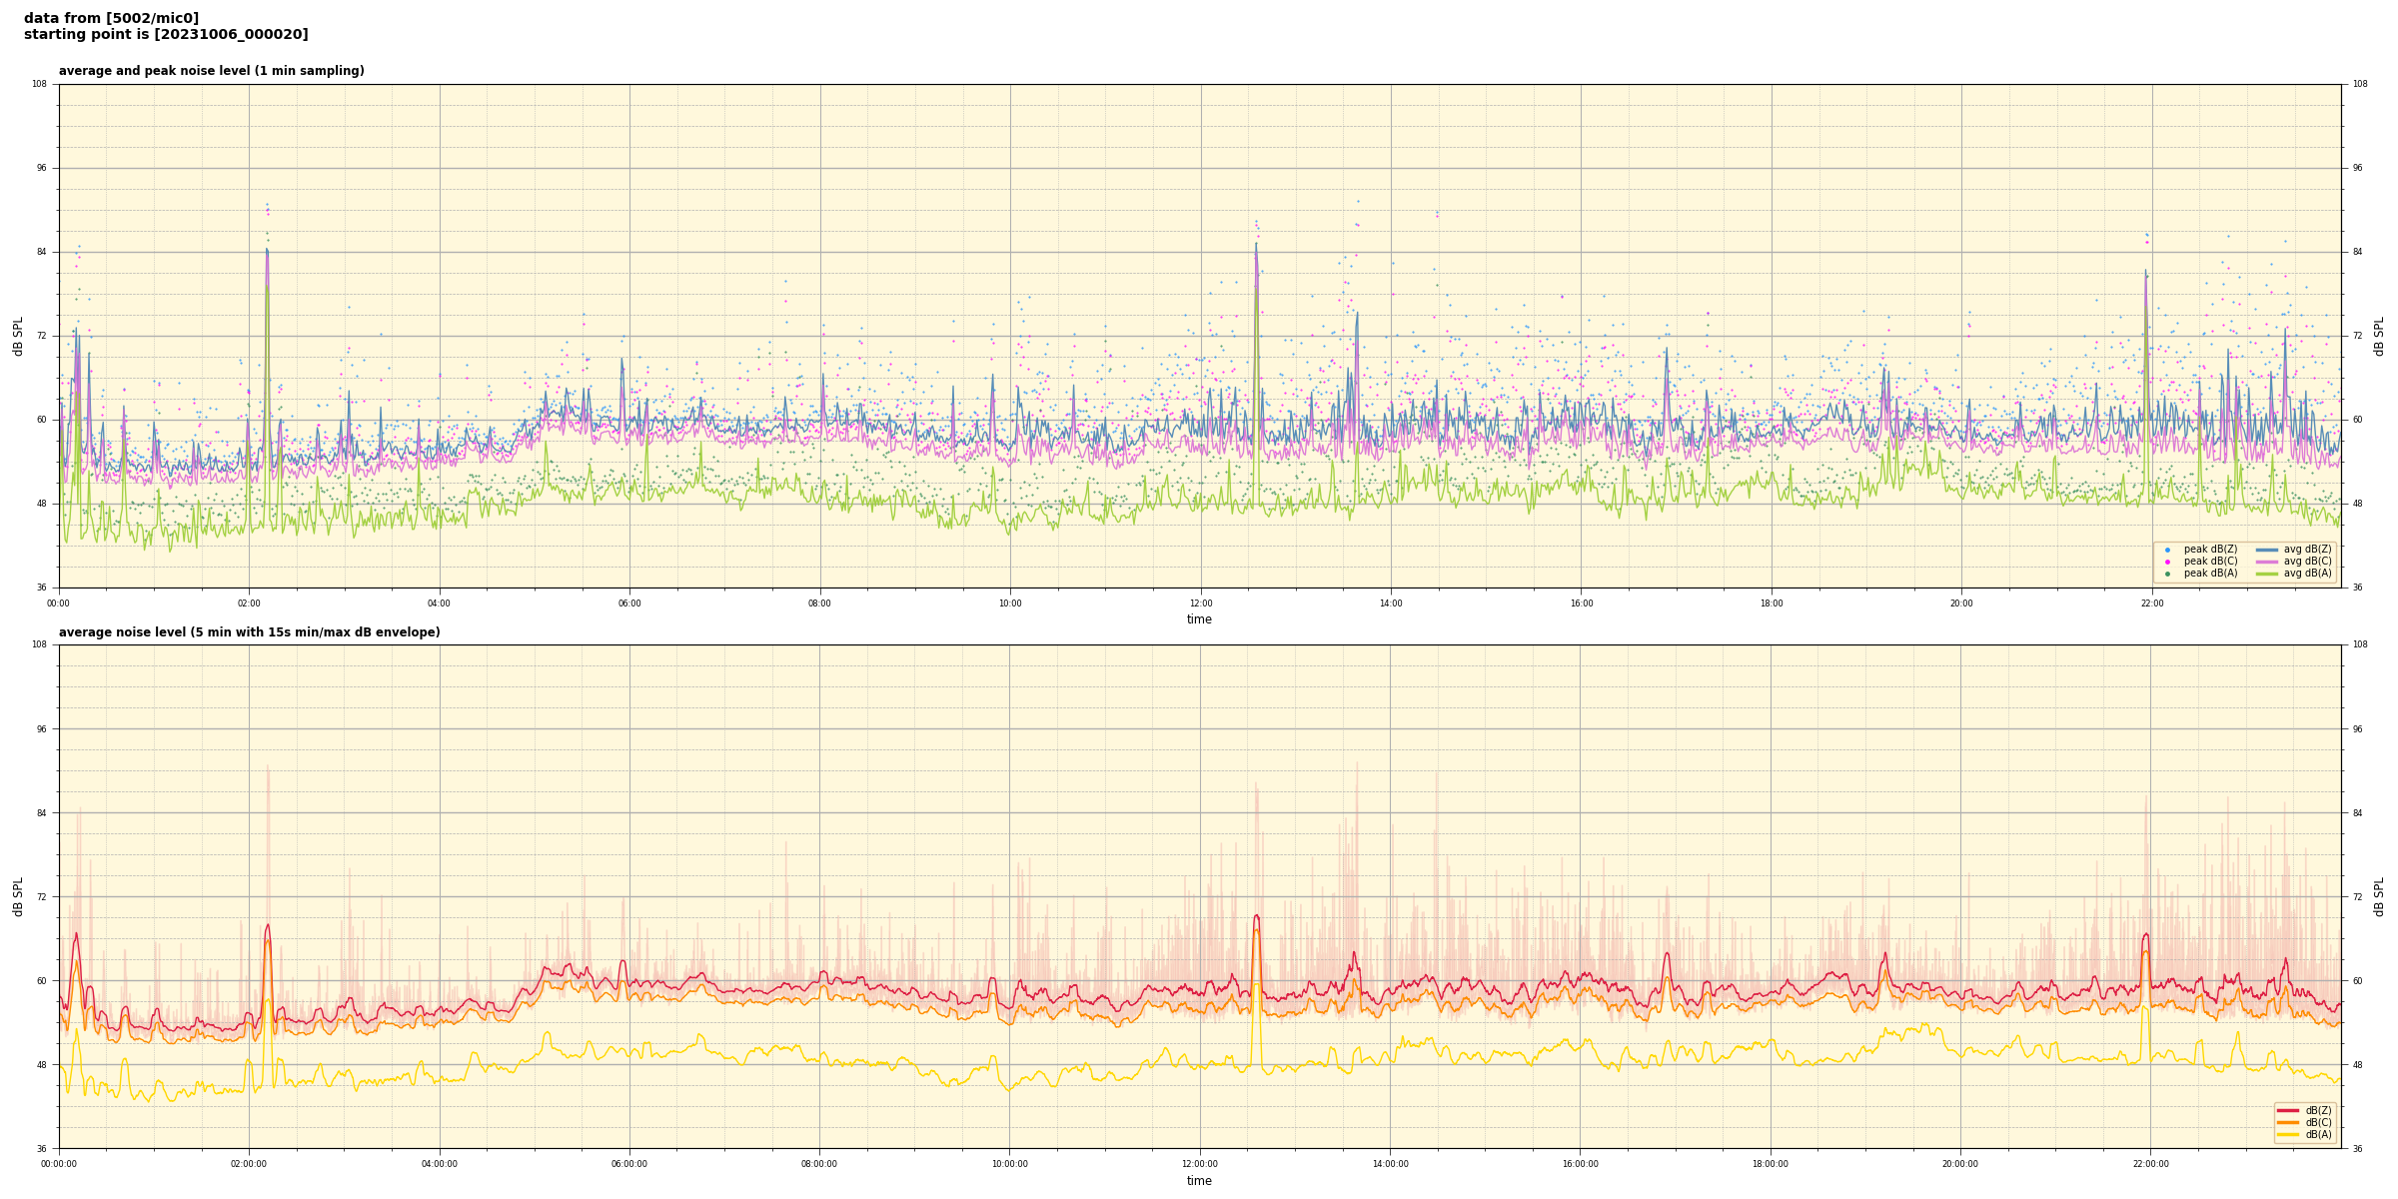Click the peak dB(C) legend marker
Image resolution: width=2398 pixels, height=1199 pixels.
2167,562
